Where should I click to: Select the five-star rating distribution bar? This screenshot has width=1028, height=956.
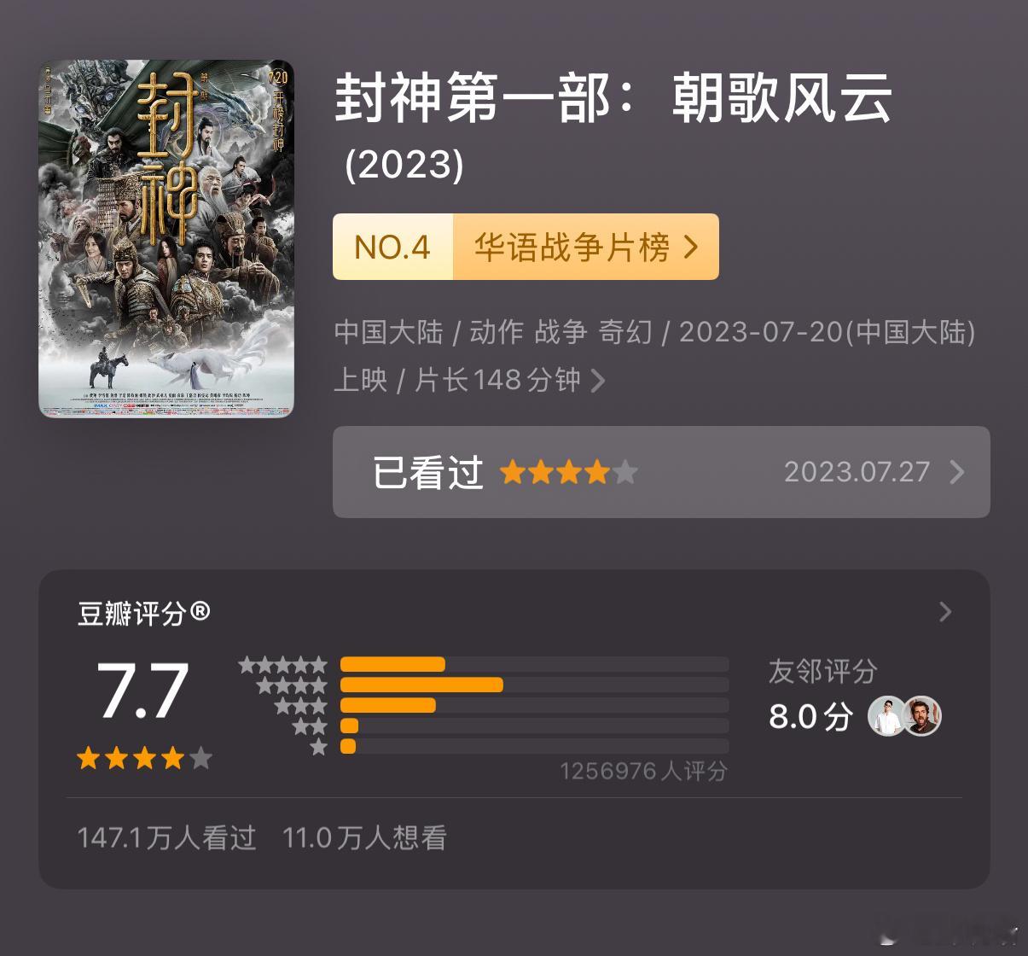pos(534,664)
